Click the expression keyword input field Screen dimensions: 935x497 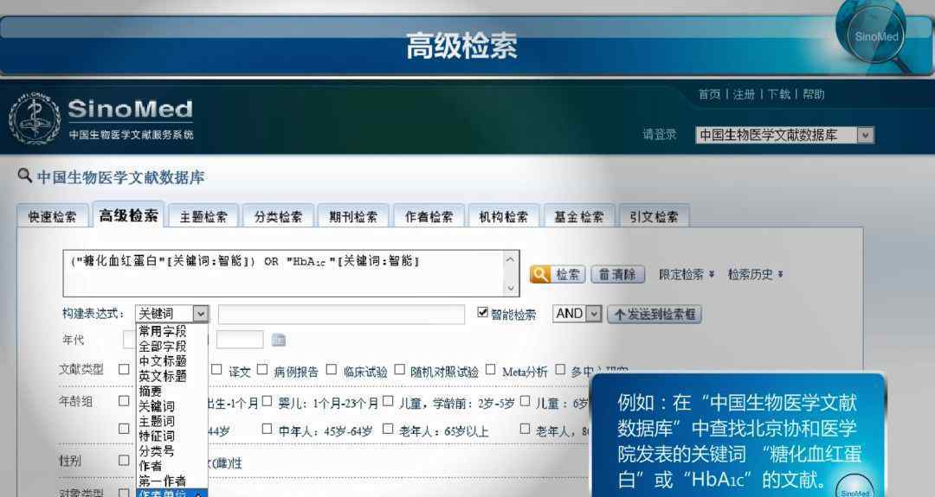[x=341, y=315]
